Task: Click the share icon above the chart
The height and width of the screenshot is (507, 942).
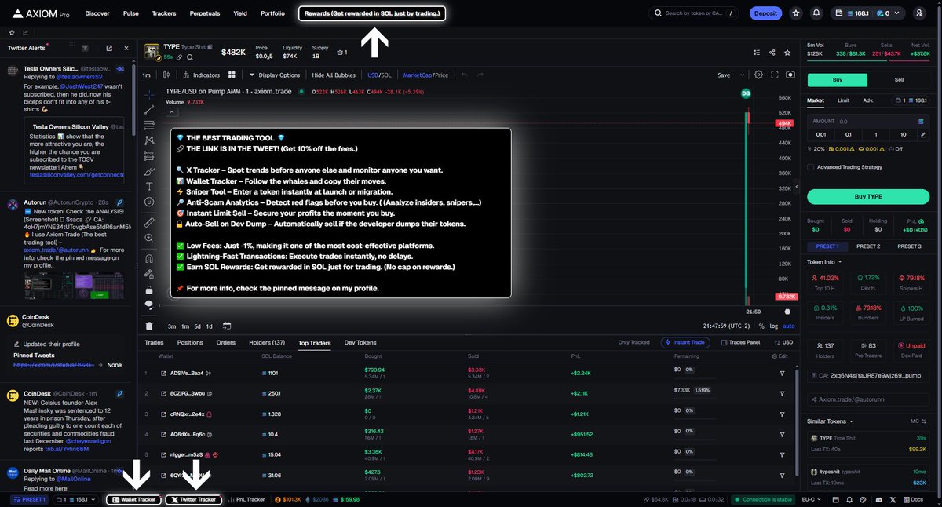Action: (x=772, y=53)
